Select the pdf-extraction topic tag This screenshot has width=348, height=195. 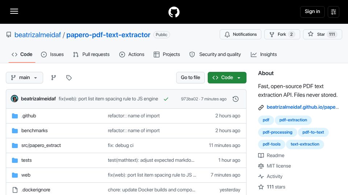(293, 120)
